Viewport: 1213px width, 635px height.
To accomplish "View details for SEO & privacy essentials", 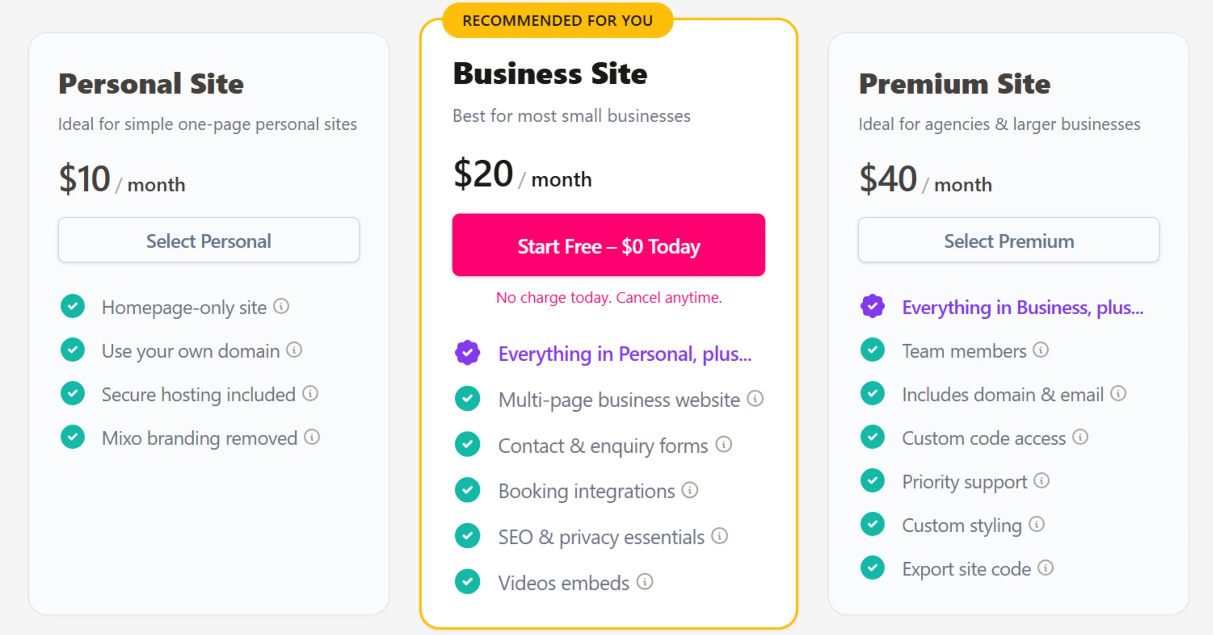I will pyautogui.click(x=720, y=536).
